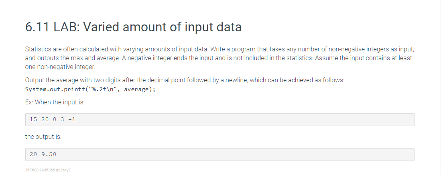Click 'the output is:' label
Viewport: 441px width, 175px height.
pyautogui.click(x=43, y=137)
